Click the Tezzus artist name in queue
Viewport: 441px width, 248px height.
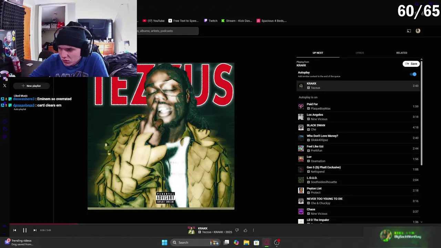(x=315, y=88)
